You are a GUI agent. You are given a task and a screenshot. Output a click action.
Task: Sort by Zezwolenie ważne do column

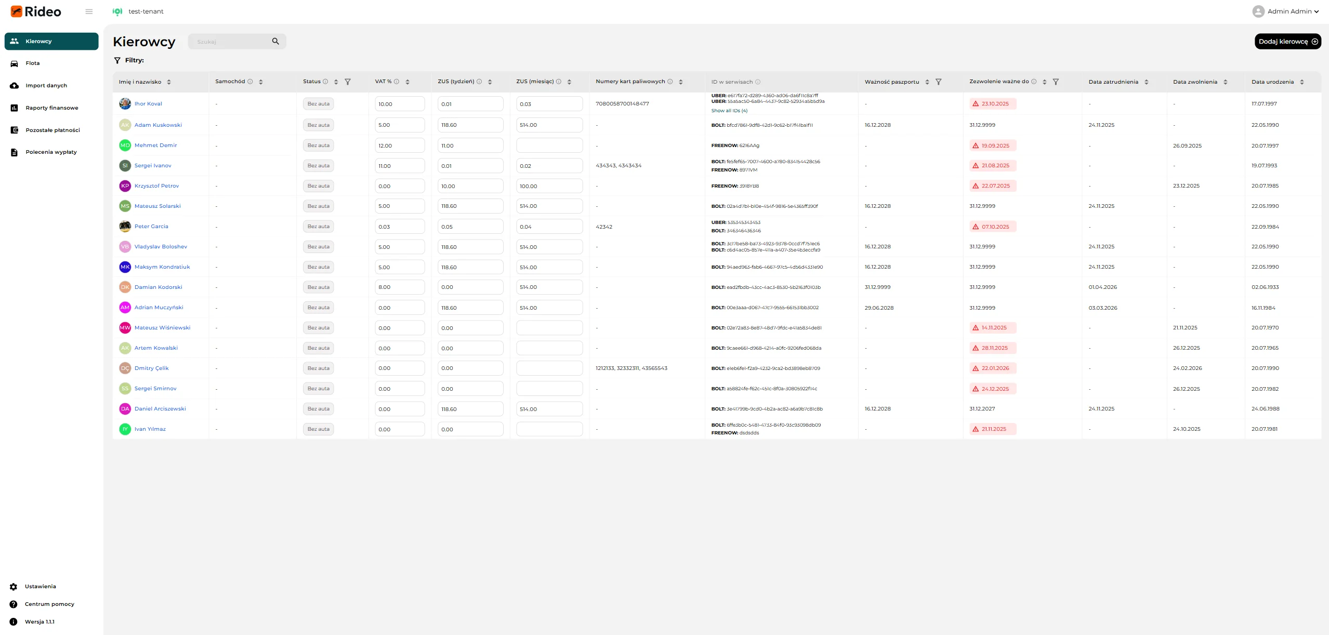(1045, 82)
